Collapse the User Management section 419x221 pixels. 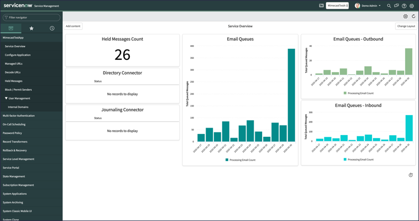coord(6,98)
